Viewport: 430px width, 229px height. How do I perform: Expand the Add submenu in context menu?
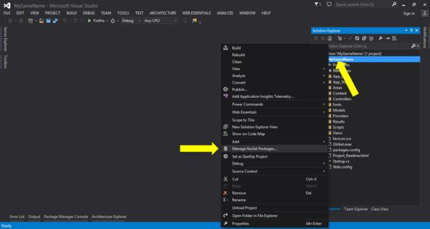point(274,142)
